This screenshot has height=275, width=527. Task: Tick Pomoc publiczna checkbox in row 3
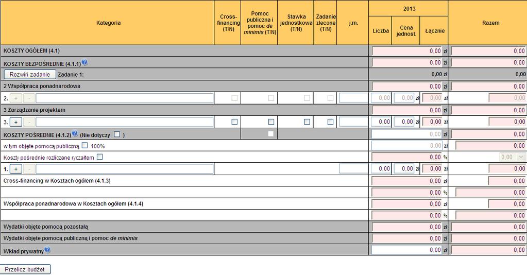coord(271,122)
